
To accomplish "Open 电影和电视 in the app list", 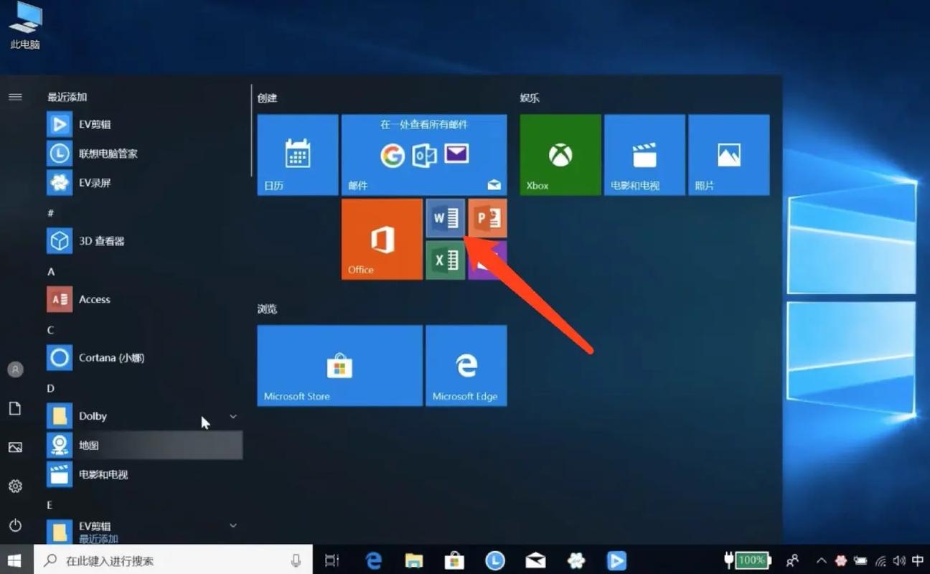I will pos(144,474).
